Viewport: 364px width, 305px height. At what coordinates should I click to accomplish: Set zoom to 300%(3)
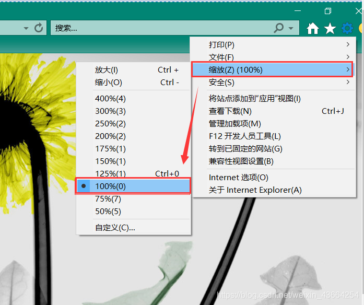tap(134, 111)
